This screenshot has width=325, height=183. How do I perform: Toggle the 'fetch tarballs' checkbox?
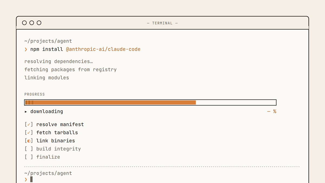pyautogui.click(x=29, y=133)
